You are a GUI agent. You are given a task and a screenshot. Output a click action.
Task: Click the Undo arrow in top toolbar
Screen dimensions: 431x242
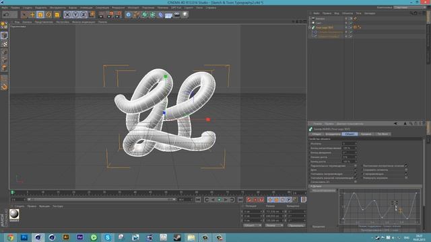point(6,14)
